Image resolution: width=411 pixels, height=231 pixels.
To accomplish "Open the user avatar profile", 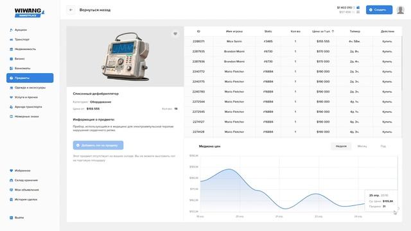I will 400,10.
